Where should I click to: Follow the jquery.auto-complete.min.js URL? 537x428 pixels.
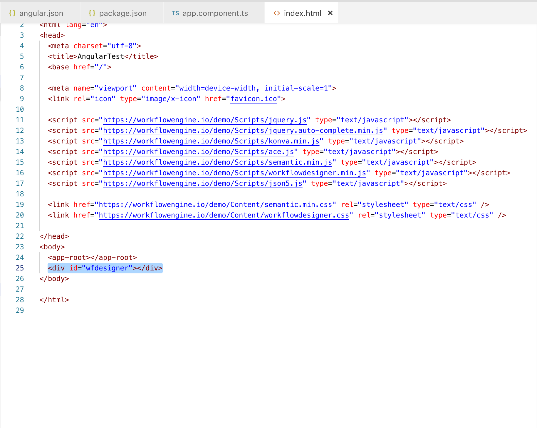click(x=243, y=131)
